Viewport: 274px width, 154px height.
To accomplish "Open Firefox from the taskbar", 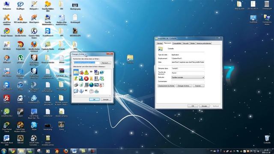I will [66, 151].
